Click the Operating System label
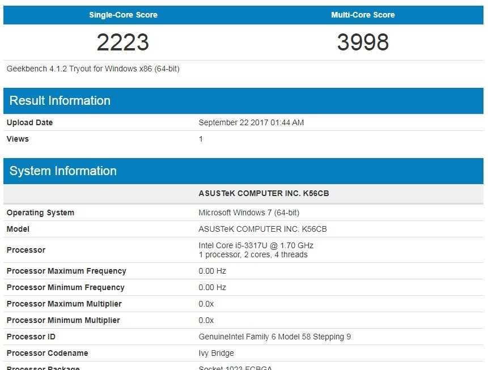Image resolution: width=488 pixels, height=370 pixels. click(40, 212)
